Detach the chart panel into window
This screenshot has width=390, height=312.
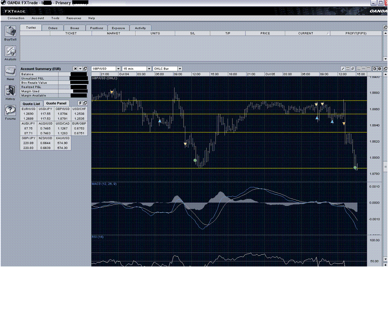tap(386, 69)
